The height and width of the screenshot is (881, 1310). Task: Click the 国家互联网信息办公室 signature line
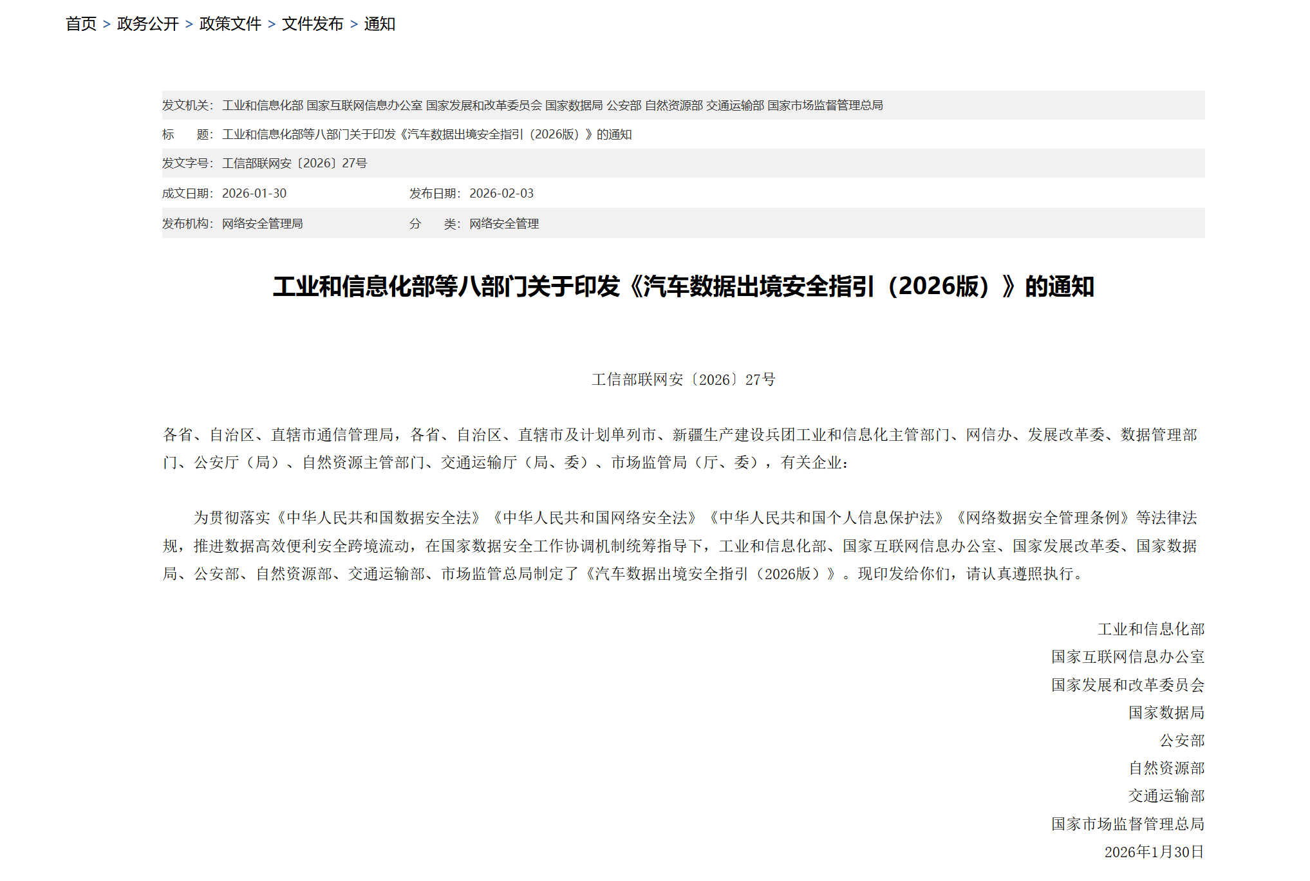coord(1127,656)
